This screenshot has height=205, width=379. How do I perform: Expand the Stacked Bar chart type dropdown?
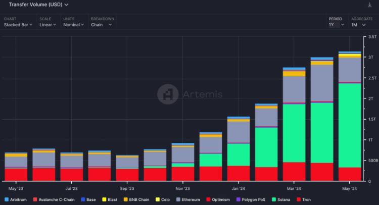(18, 24)
